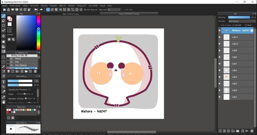Enable curve snap guide

(x=73, y=10)
